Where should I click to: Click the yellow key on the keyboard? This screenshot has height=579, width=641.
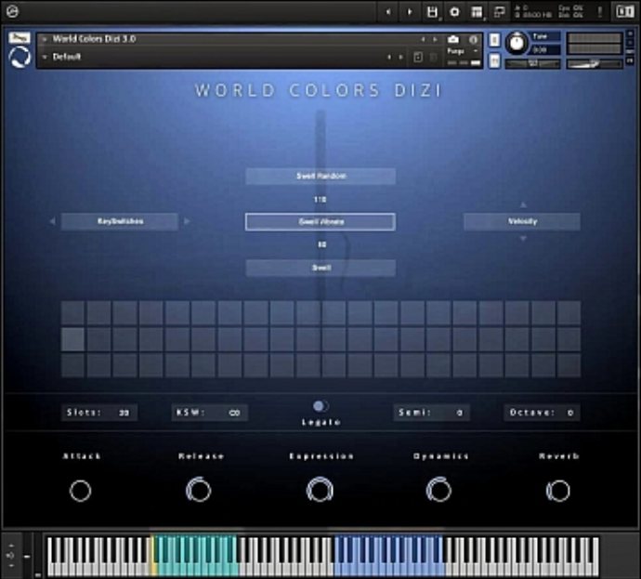click(154, 567)
